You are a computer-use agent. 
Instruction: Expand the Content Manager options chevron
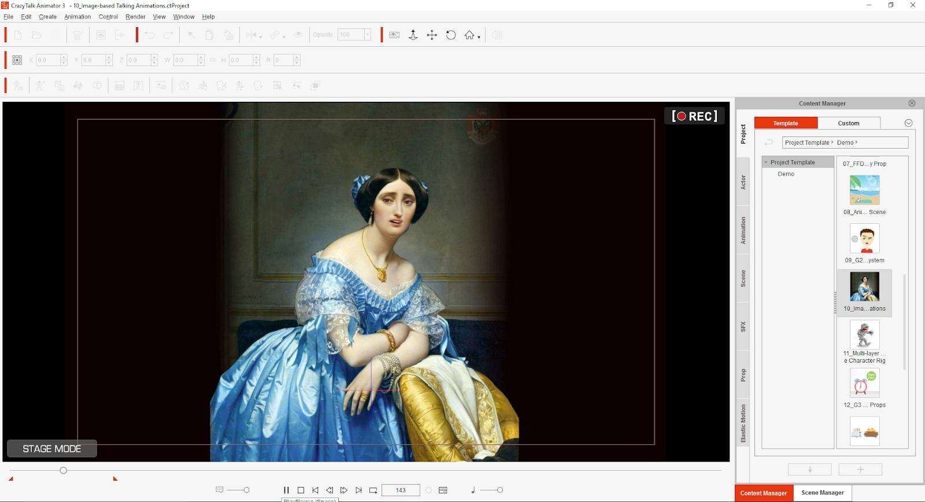click(x=908, y=123)
